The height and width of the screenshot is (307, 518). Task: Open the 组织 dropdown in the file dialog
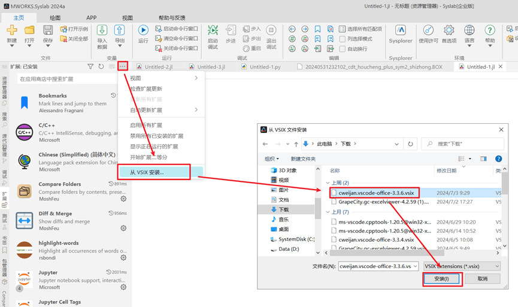click(271, 159)
